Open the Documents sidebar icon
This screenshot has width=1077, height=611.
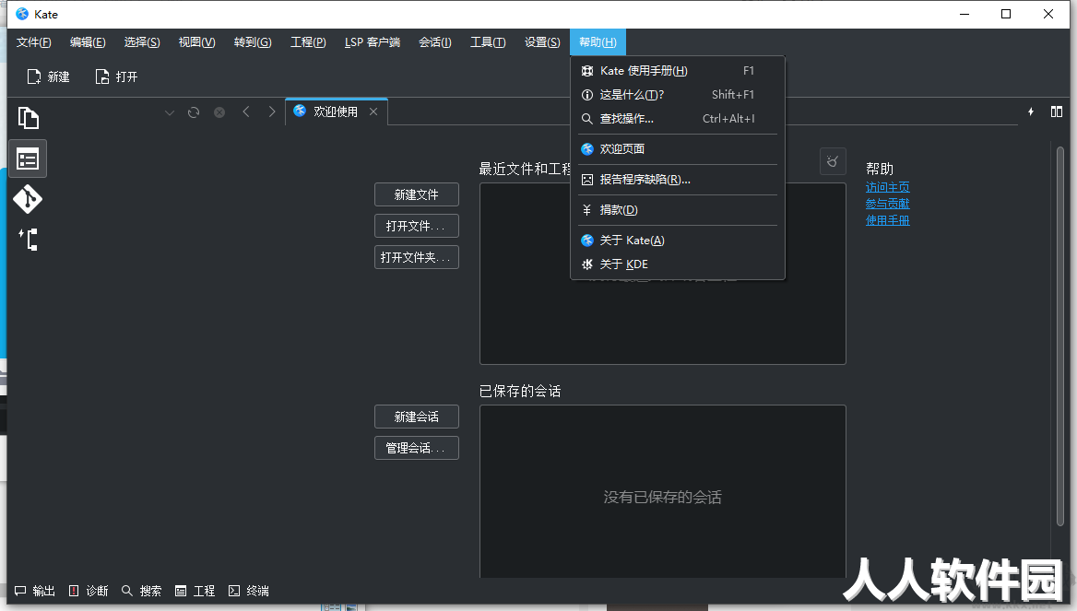(28, 118)
